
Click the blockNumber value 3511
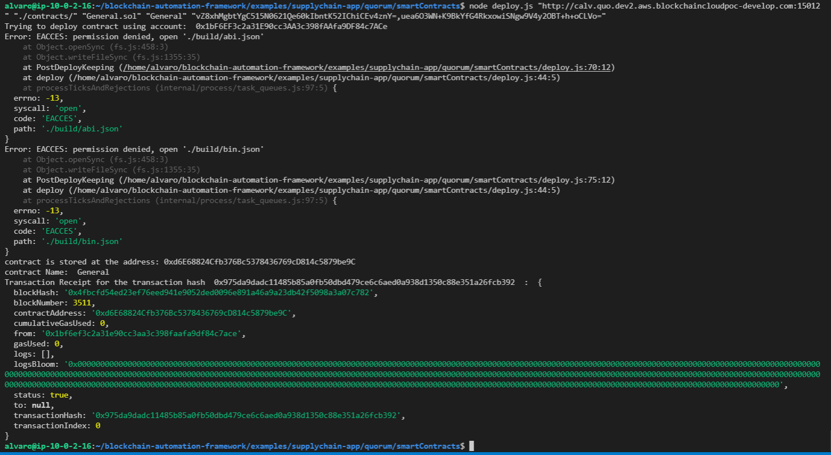pyautogui.click(x=83, y=303)
